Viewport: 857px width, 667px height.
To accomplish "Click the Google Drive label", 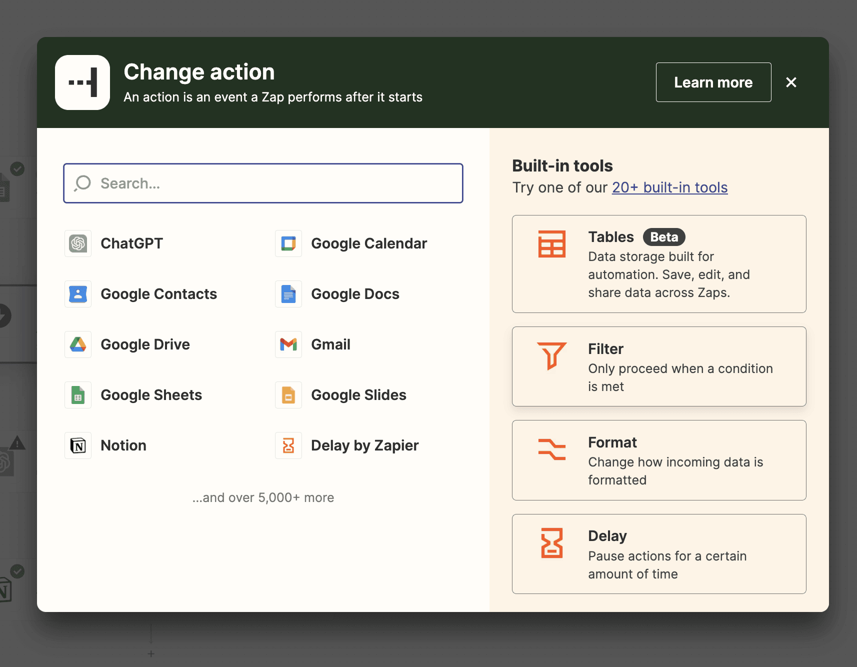I will pos(145,344).
